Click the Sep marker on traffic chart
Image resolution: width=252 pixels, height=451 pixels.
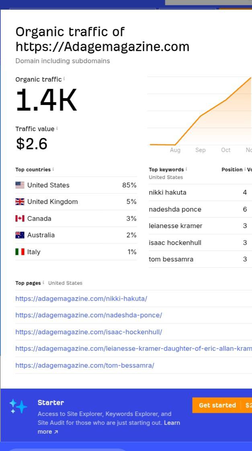coord(200,150)
